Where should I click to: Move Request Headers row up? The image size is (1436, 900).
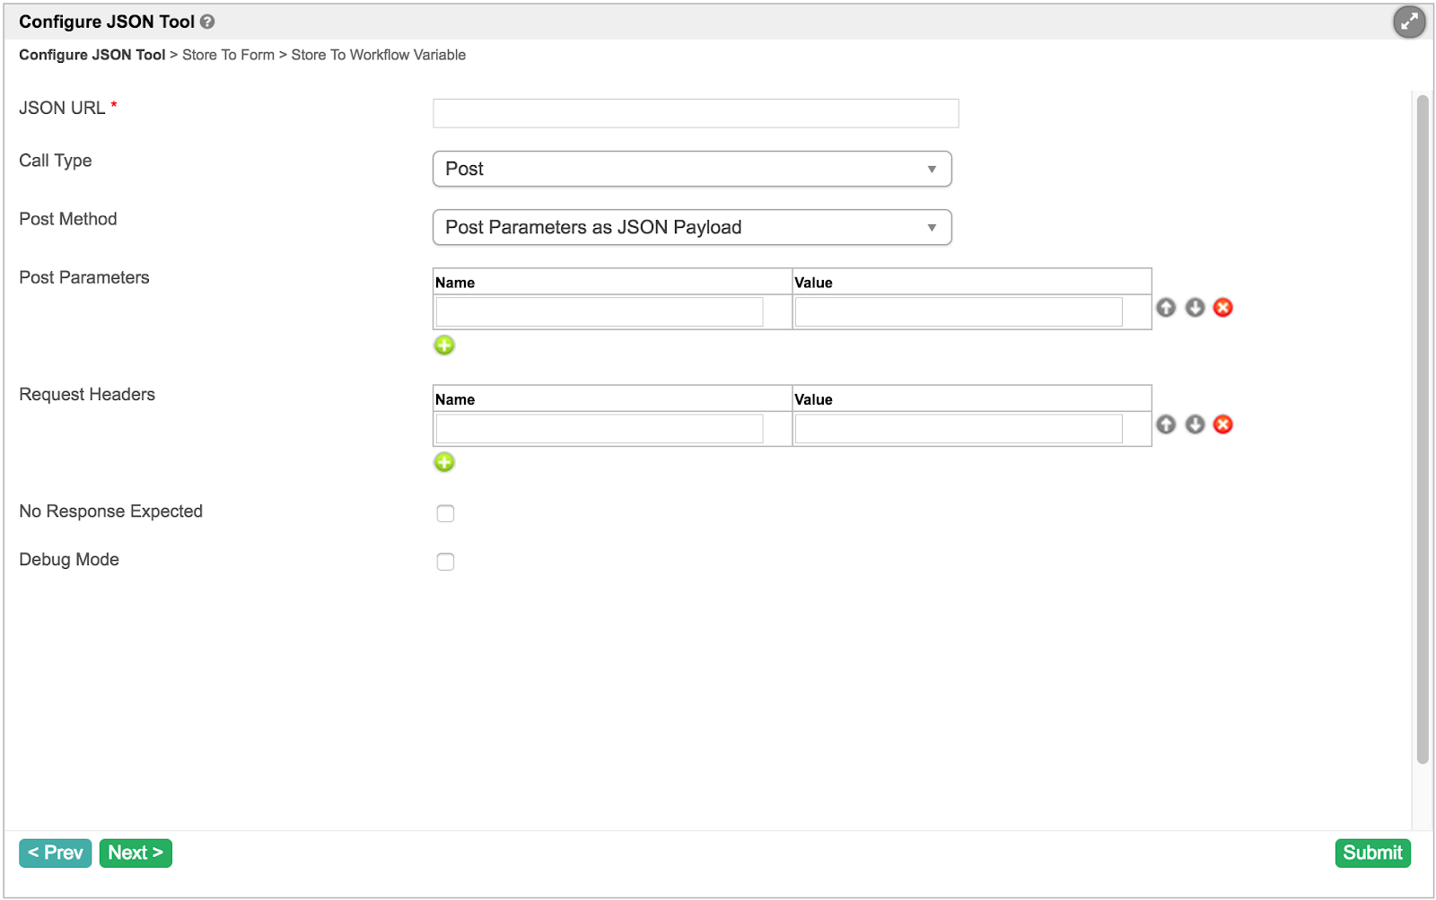pos(1166,424)
